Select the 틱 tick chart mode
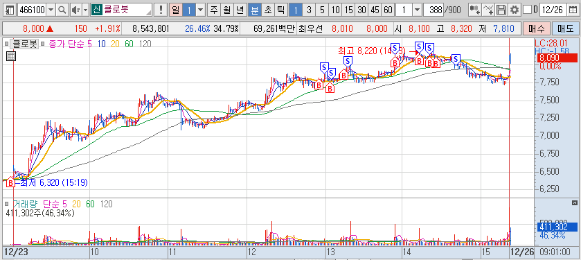 click(x=281, y=10)
